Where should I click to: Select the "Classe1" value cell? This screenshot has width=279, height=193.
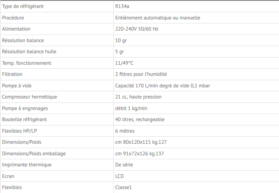pos(123,187)
